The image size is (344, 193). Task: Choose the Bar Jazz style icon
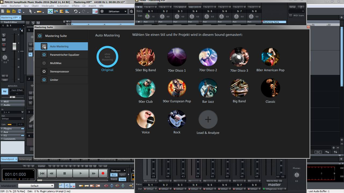[208, 88]
